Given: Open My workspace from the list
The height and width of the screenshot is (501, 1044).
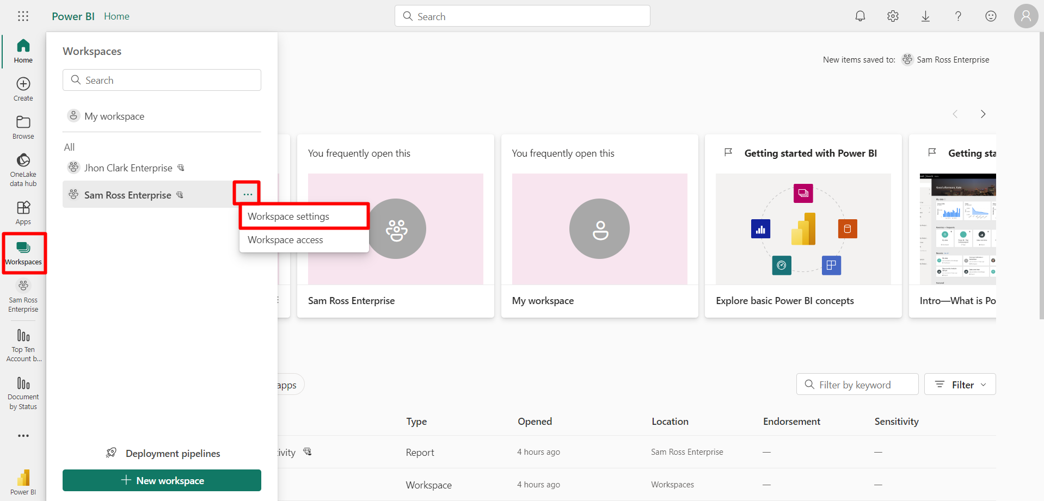Looking at the screenshot, I should pos(162,116).
